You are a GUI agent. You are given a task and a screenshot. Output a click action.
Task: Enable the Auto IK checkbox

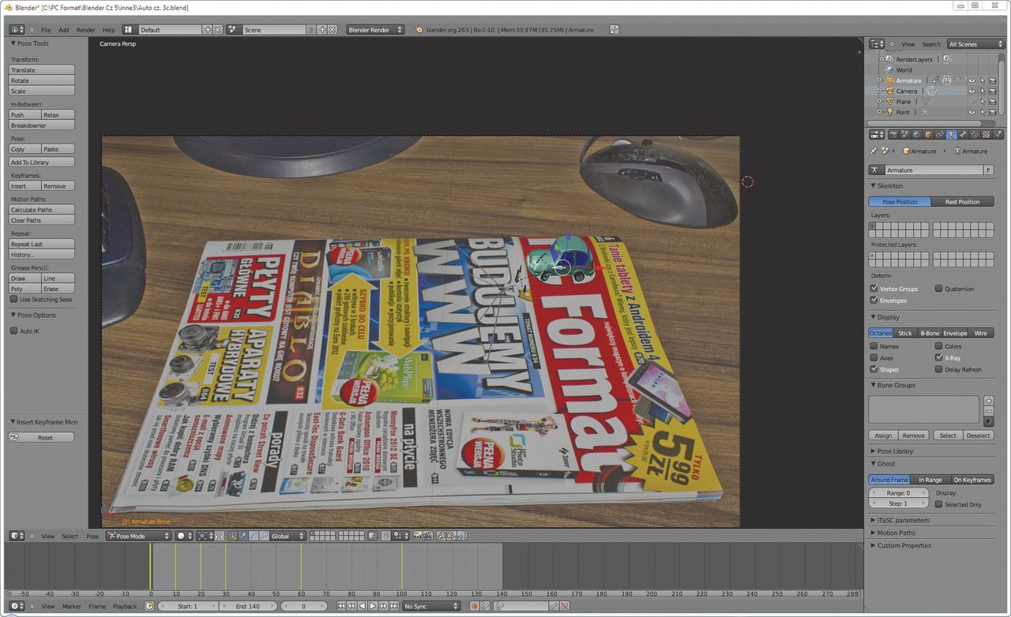(x=13, y=331)
